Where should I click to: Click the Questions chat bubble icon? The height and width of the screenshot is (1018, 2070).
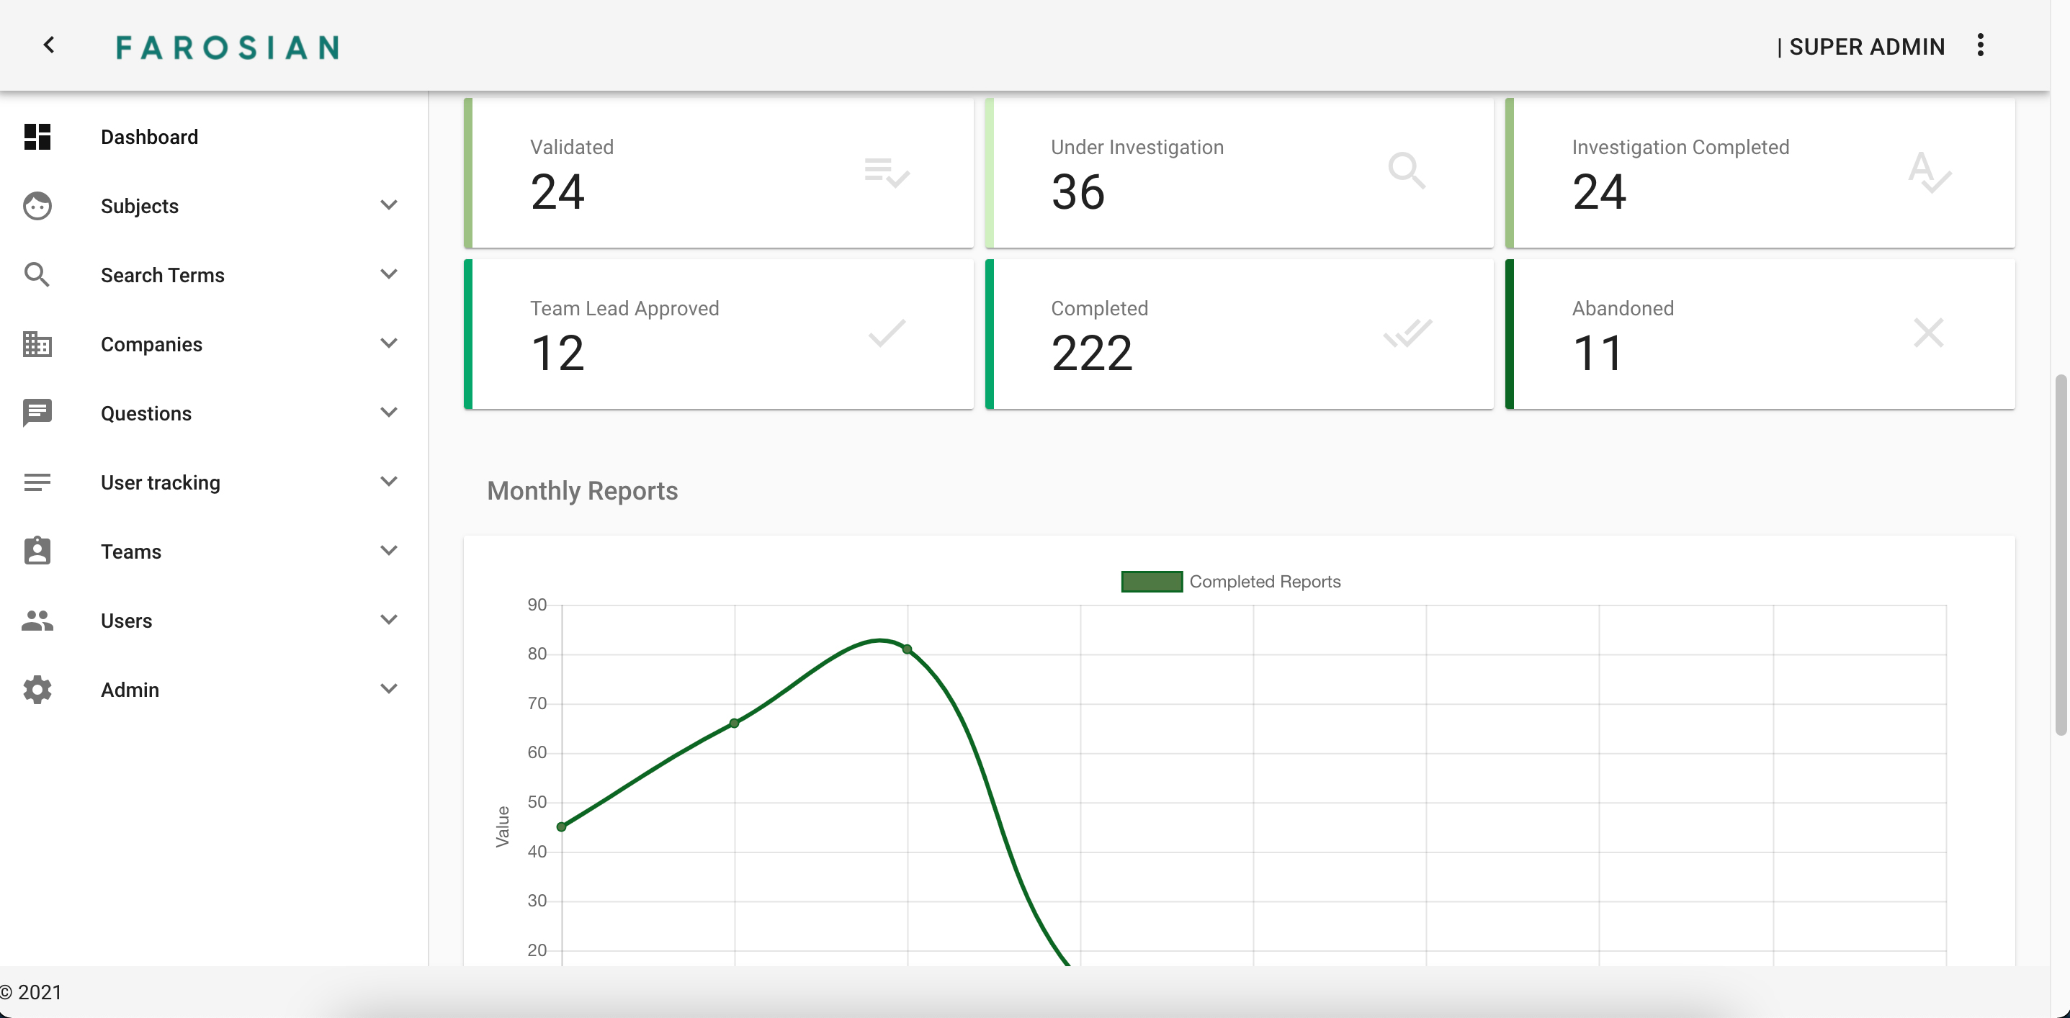tap(37, 413)
